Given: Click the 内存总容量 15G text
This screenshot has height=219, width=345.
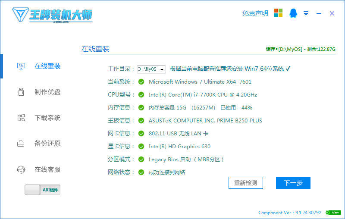Looking at the screenshot, I should (x=167, y=108).
